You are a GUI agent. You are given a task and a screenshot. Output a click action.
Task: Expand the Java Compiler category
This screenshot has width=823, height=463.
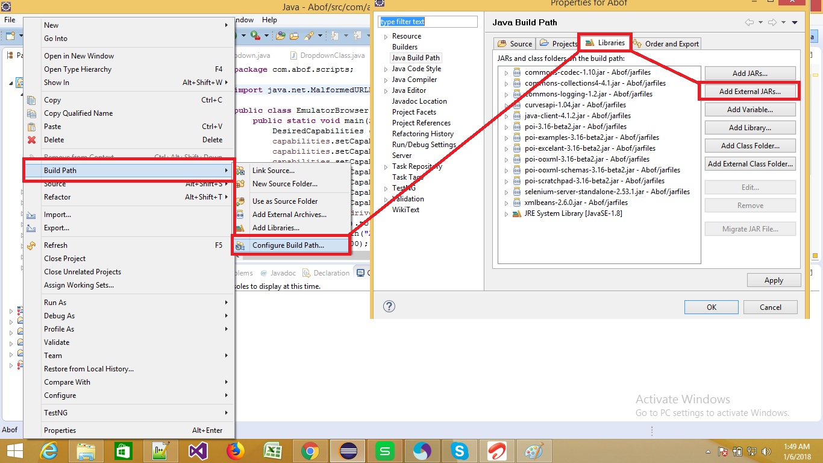pos(386,80)
